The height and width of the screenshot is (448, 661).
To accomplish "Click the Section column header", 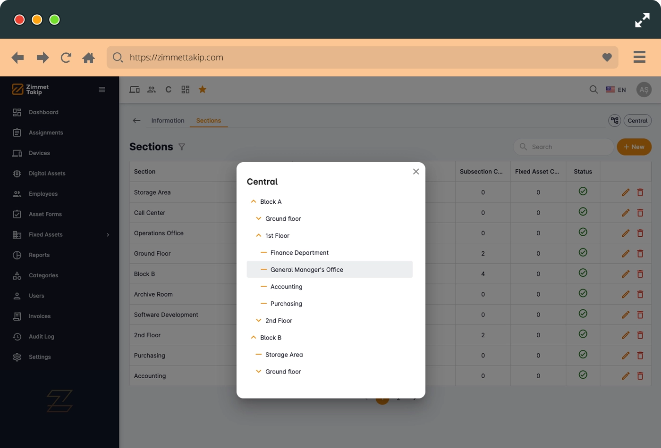I will coord(144,172).
